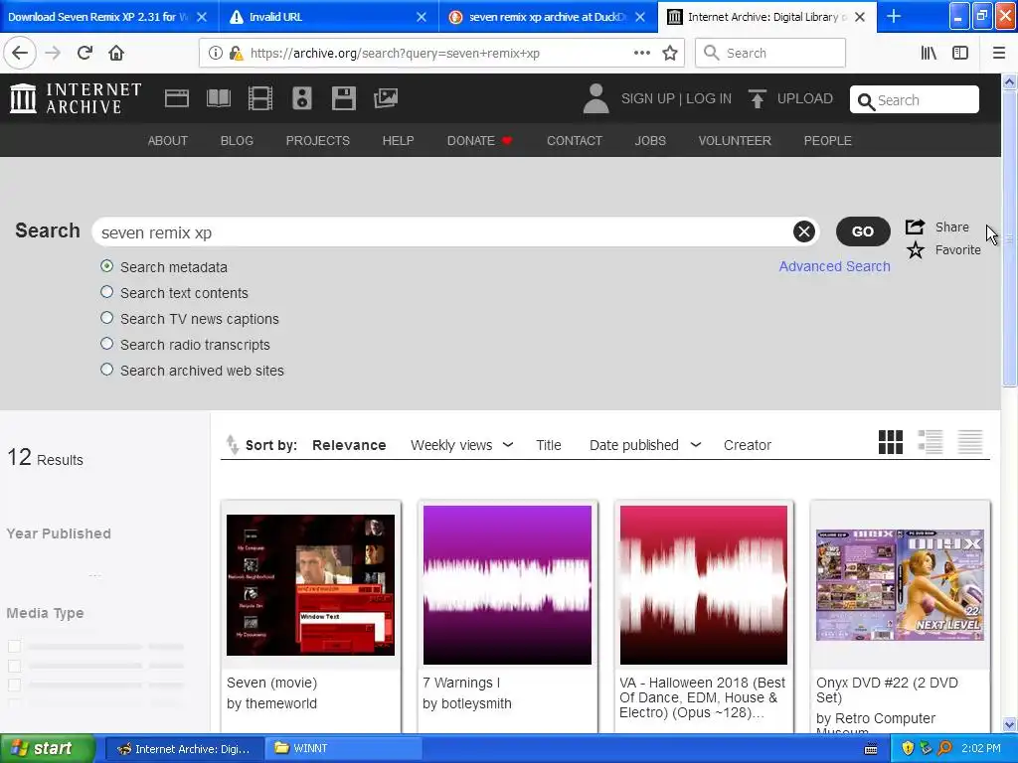Screen dimensions: 1018x763
Task: Click the Share icon
Action: point(915,228)
